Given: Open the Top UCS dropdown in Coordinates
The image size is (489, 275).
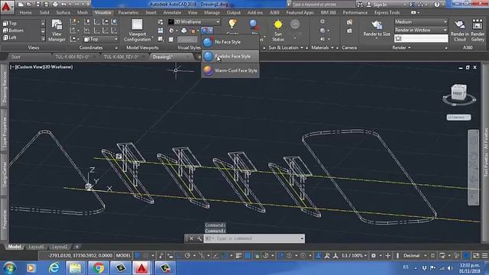Looking at the screenshot, I should (x=101, y=39).
